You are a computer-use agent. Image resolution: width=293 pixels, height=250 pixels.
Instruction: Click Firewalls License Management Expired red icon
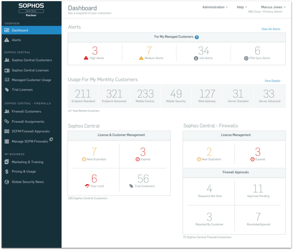(x=253, y=159)
